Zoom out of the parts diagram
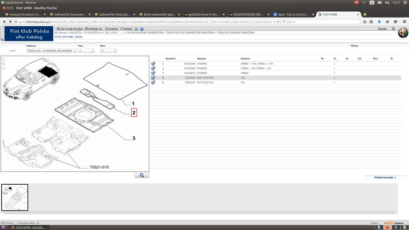The image size is (409, 230). pyautogui.click(x=4, y=69)
